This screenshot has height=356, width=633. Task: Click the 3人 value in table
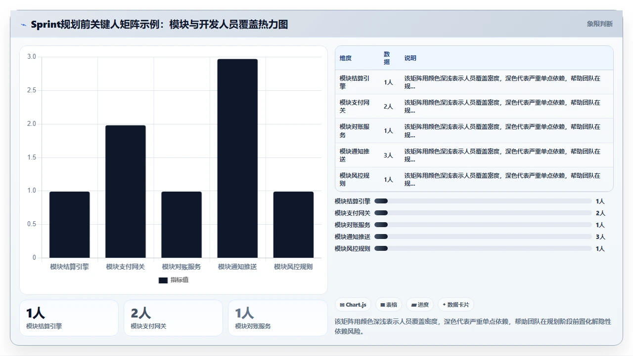tap(388, 155)
